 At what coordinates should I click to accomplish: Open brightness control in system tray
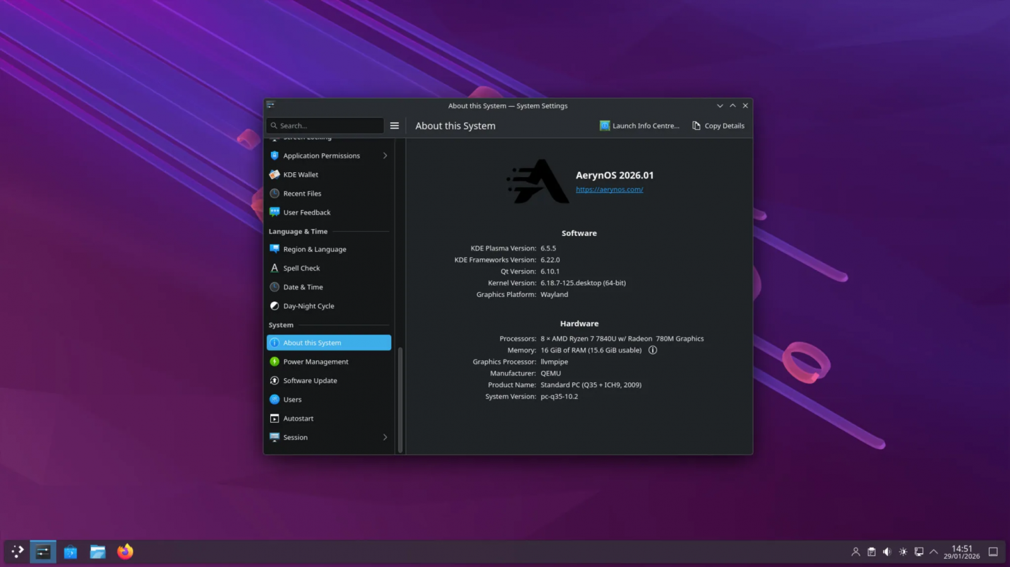point(903,552)
